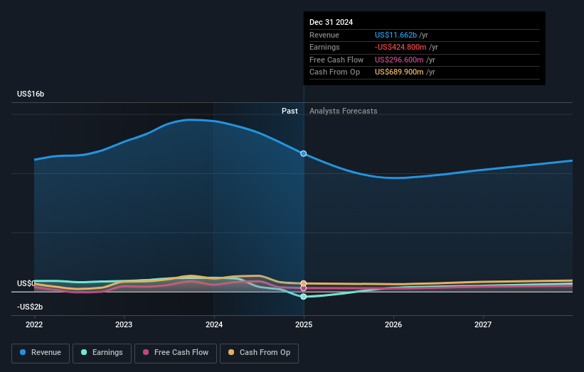The width and height of the screenshot is (584, 372).
Task: Click the orange Cash From Op marker
Action: 304,283
